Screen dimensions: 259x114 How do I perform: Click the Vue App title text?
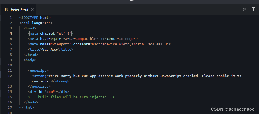click(x=50, y=49)
